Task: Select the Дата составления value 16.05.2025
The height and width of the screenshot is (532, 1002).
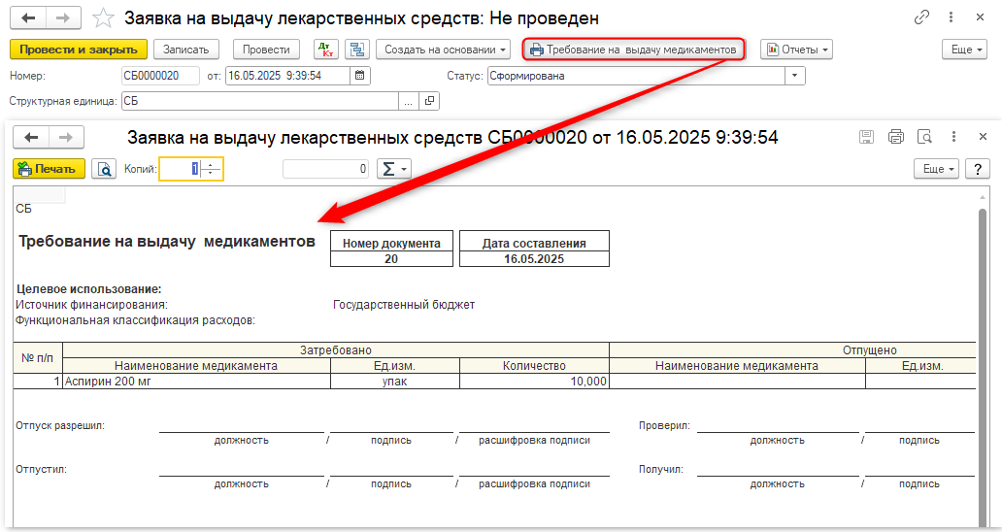Action: 534,258
